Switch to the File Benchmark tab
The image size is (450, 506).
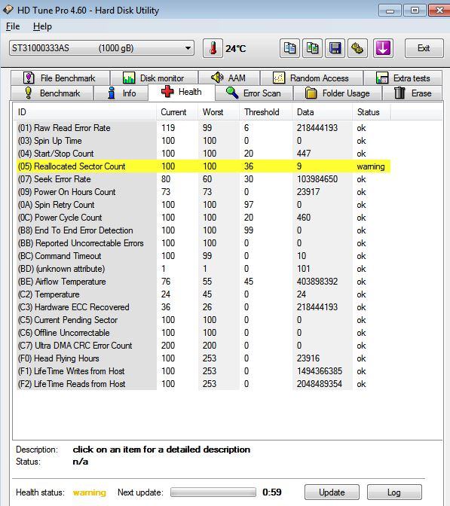(60, 78)
